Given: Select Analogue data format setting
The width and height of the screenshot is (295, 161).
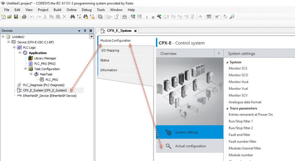Looking at the screenshot, I should (x=245, y=102).
